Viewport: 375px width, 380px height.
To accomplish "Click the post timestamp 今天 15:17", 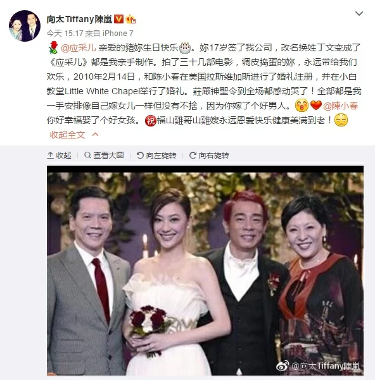I will click(x=65, y=34).
